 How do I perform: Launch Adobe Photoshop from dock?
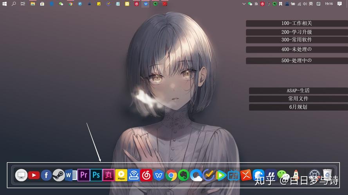[x=96, y=175]
